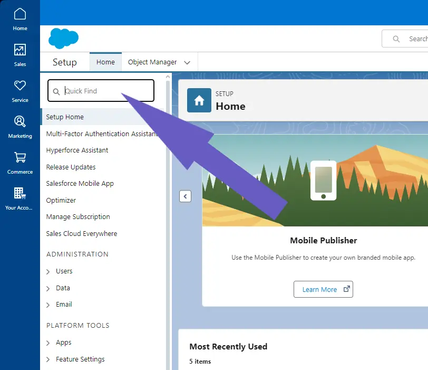Click the Most Recently Used heading
Screen dimensions: 428x370
click(x=228, y=346)
